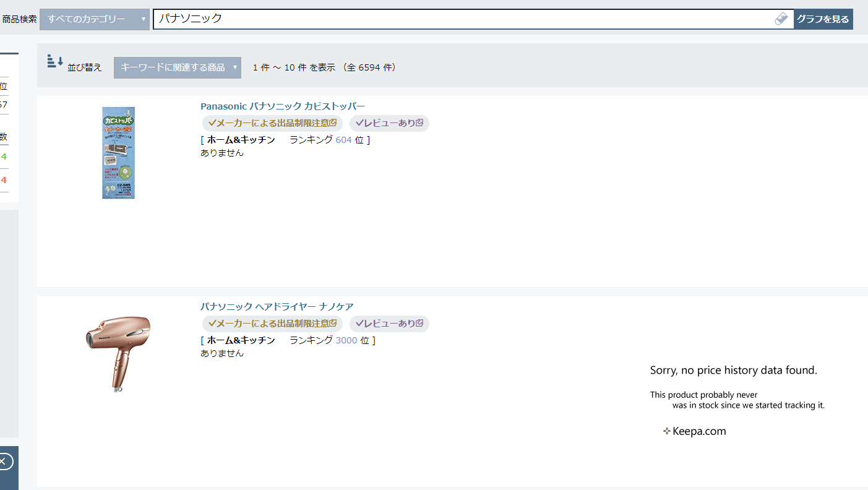The image size is (868, 490).
Task: Click メーカーによる出品制限注意 badge on the hair dryer
Action: (272, 324)
